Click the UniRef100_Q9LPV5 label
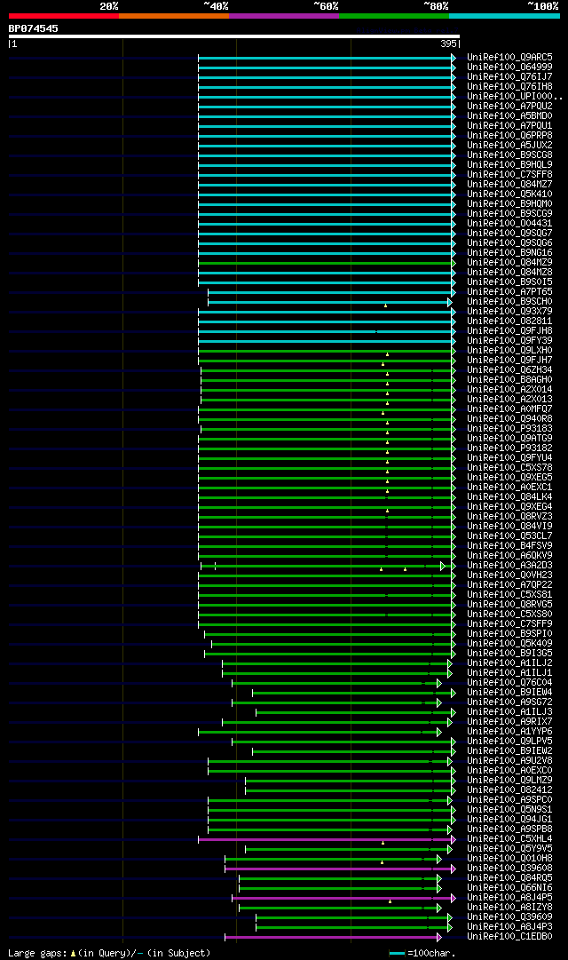The height and width of the screenshot is (960, 568). point(509,742)
